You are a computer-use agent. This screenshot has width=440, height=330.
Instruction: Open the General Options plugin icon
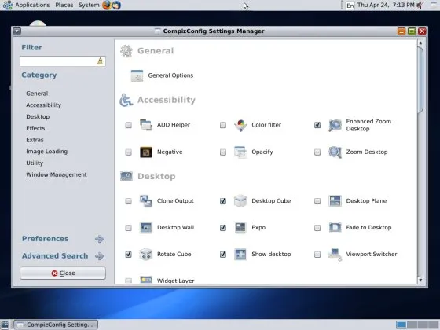pyautogui.click(x=137, y=75)
